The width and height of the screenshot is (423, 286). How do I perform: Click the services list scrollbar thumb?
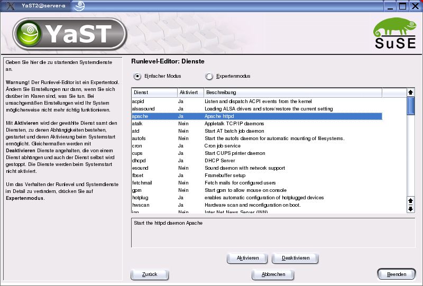click(x=411, y=106)
